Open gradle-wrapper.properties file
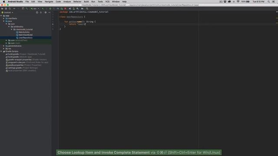This screenshot has width=278, height=156. click(26, 60)
